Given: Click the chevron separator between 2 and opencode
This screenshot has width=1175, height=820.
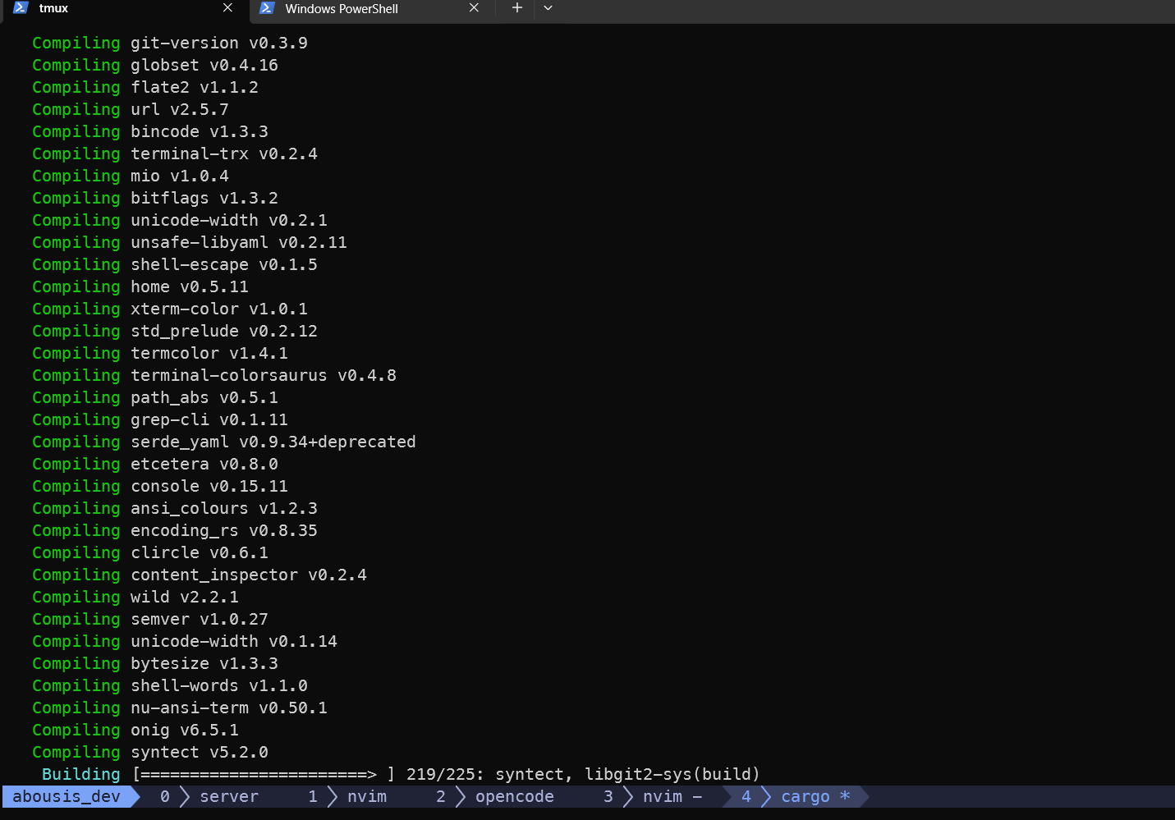Looking at the screenshot, I should coord(461,797).
